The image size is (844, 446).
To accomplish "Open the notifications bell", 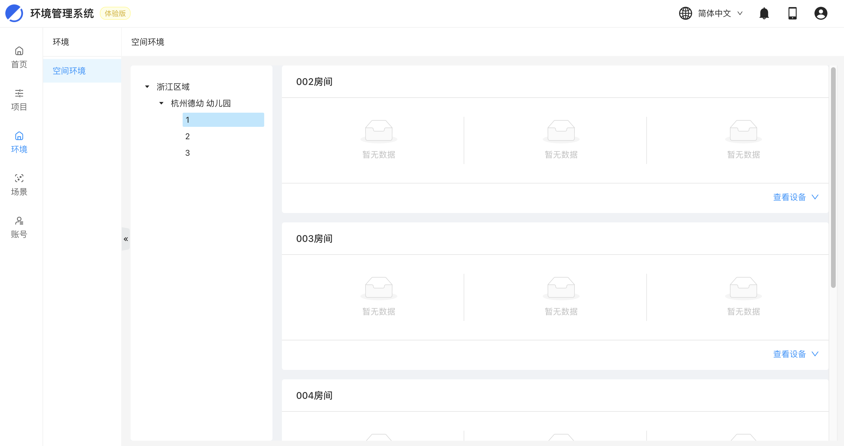I will point(764,13).
